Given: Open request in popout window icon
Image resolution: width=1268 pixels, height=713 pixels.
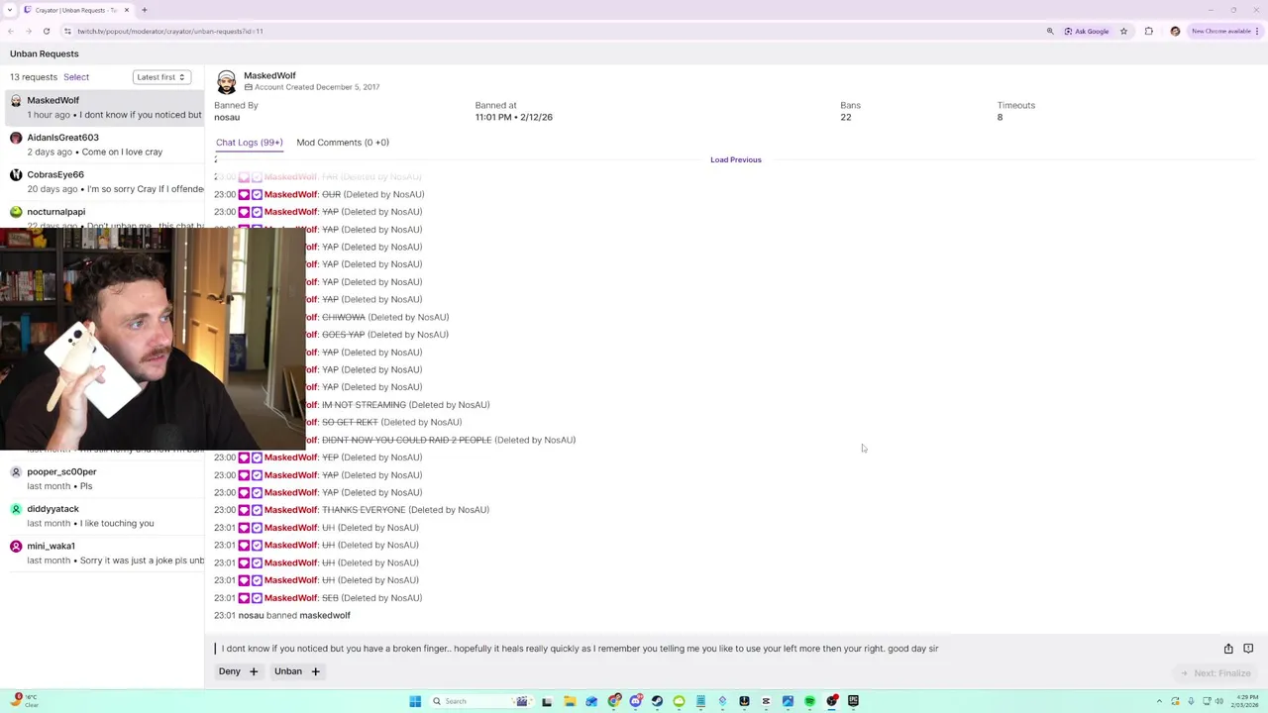Looking at the screenshot, I should coord(1248,649).
